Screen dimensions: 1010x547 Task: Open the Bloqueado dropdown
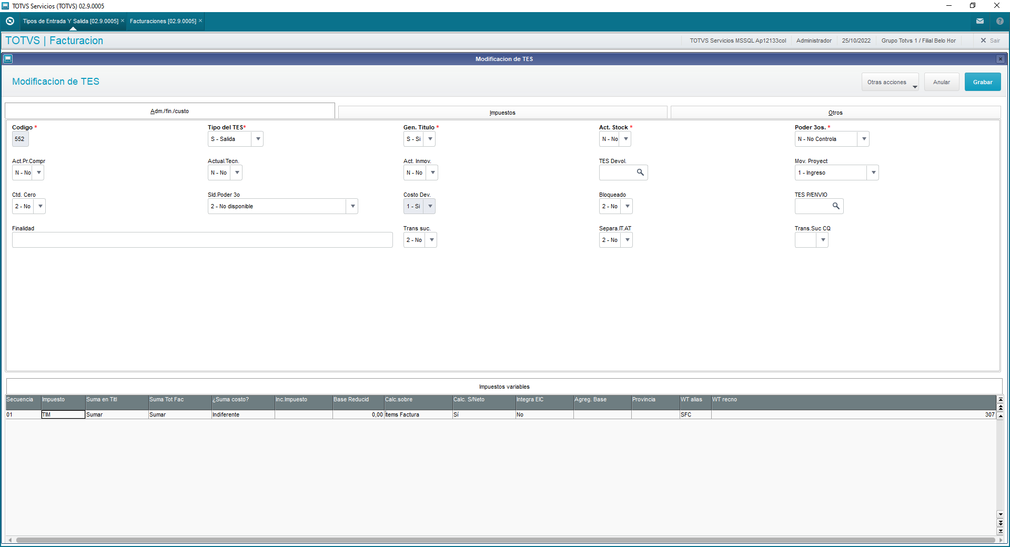pyautogui.click(x=628, y=206)
